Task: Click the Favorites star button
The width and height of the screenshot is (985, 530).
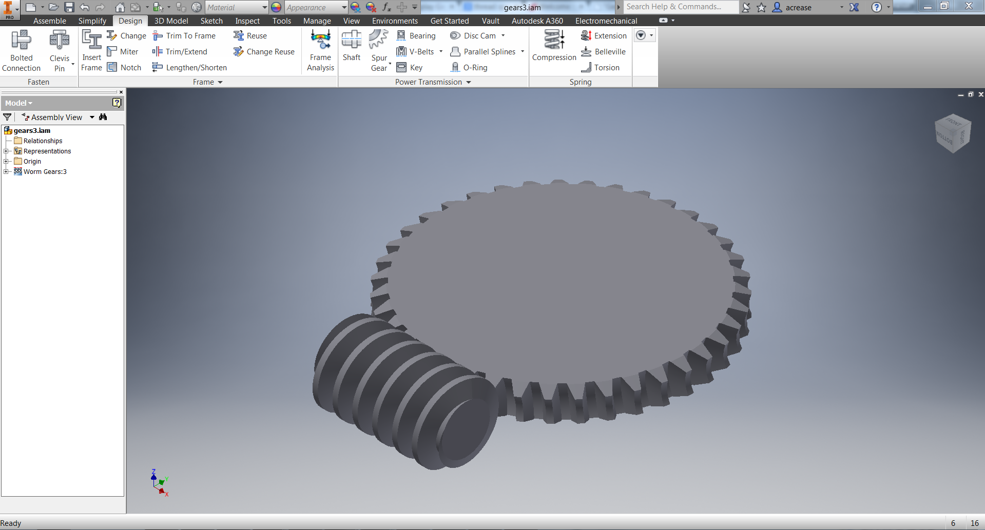Action: click(761, 7)
